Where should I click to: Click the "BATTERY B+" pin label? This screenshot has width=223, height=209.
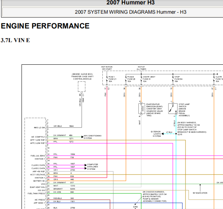(x=39, y=181)
